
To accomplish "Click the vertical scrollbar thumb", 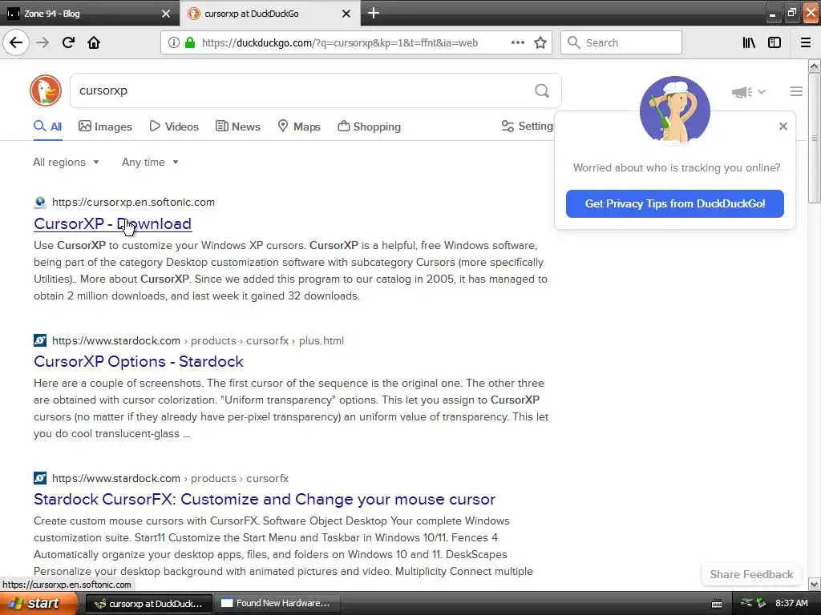I will coord(814,138).
